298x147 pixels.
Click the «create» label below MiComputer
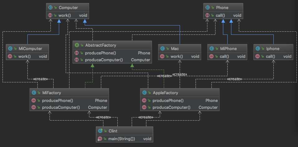[x=40, y=79]
